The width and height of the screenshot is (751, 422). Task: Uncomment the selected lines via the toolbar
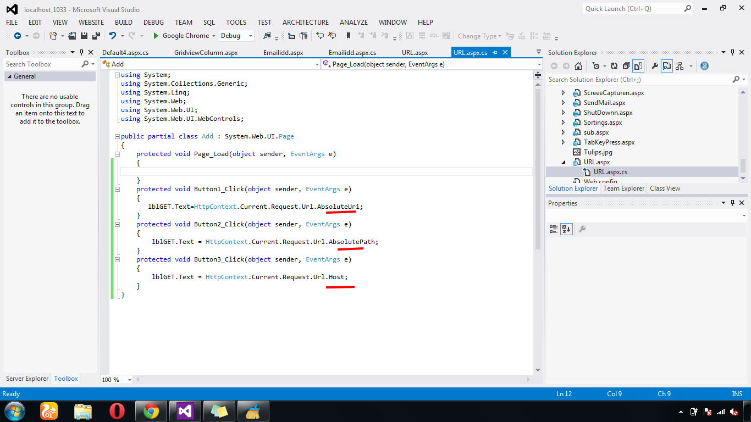pos(332,36)
